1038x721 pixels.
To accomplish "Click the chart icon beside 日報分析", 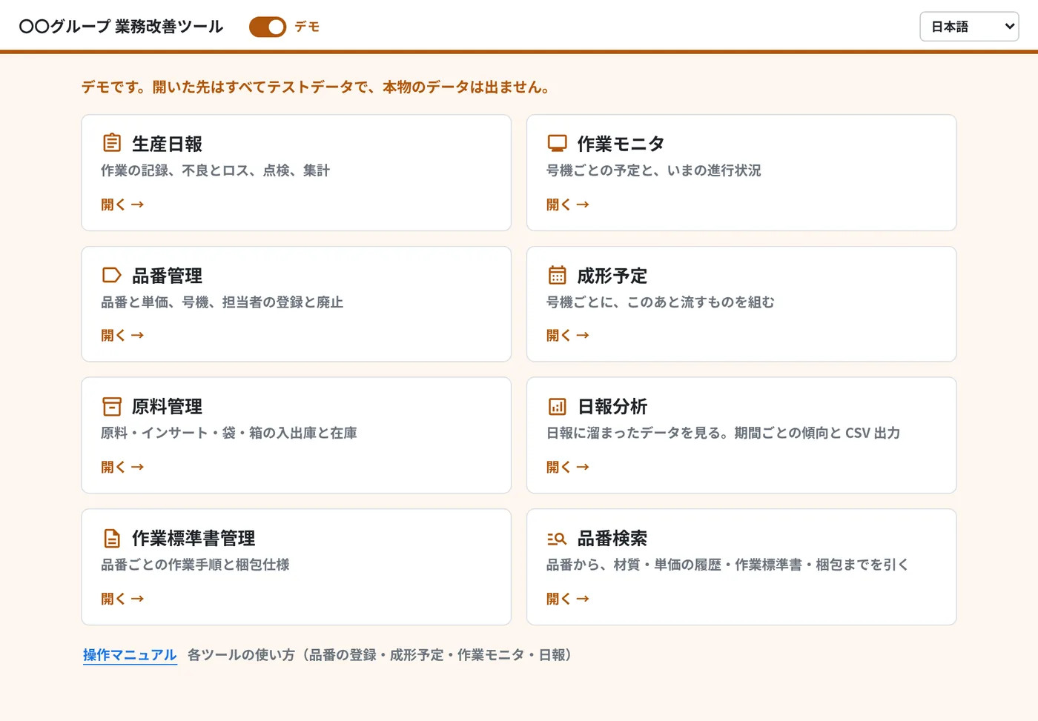I will [557, 406].
